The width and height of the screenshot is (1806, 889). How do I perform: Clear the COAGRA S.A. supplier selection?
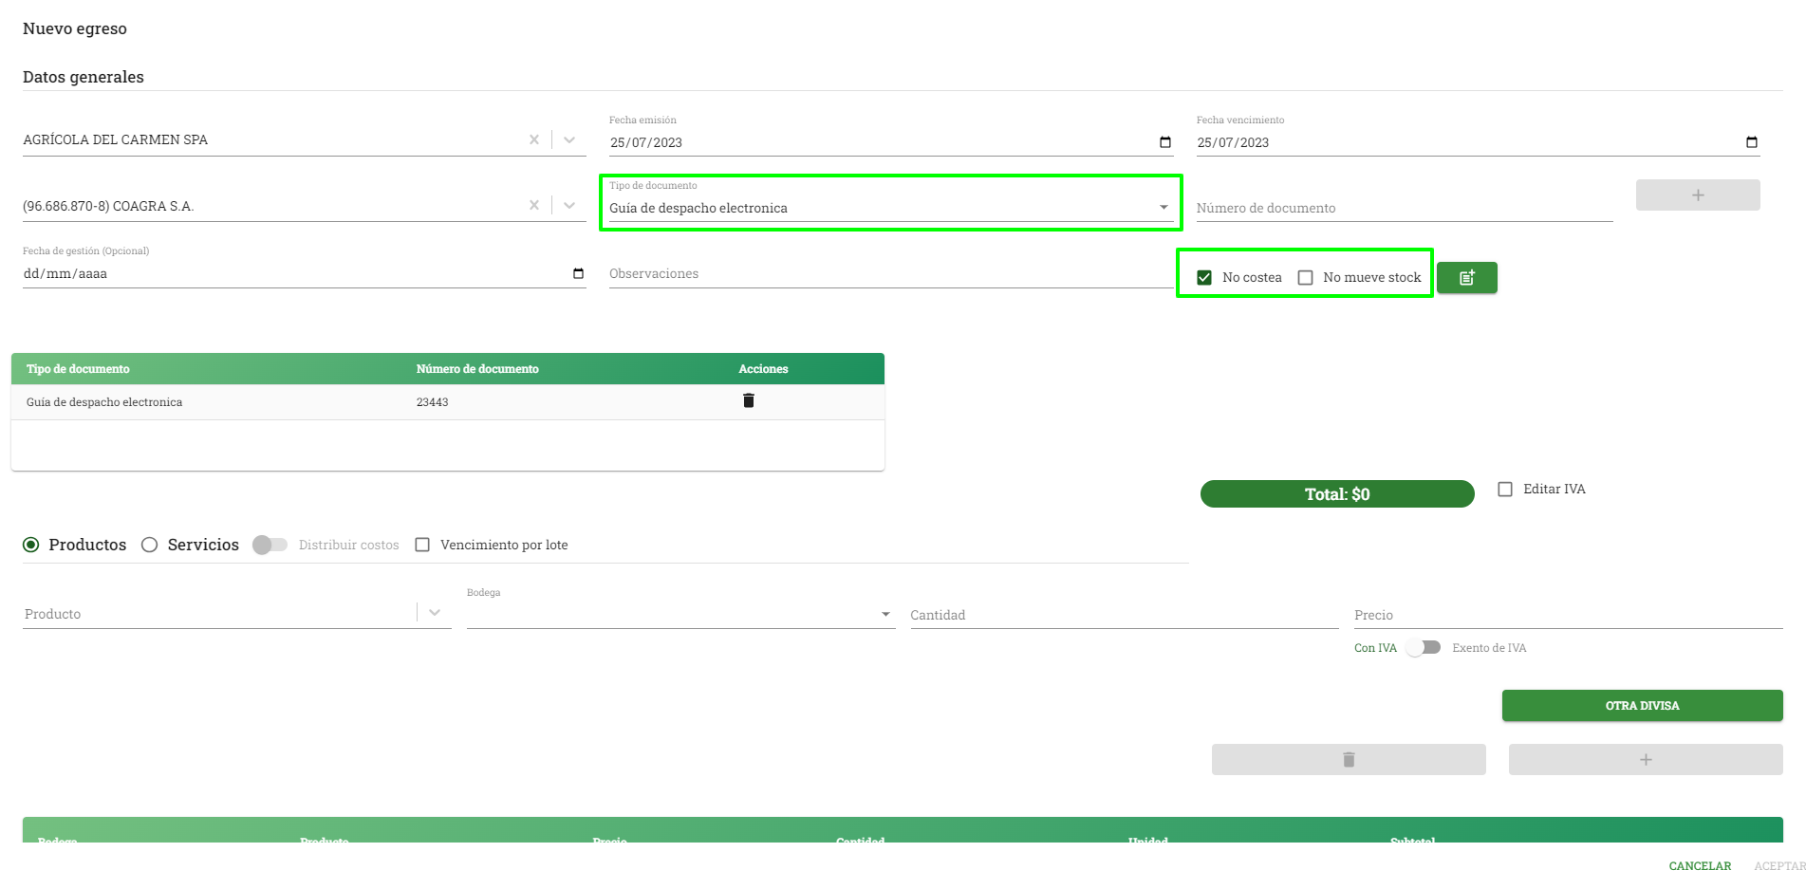[x=534, y=205]
